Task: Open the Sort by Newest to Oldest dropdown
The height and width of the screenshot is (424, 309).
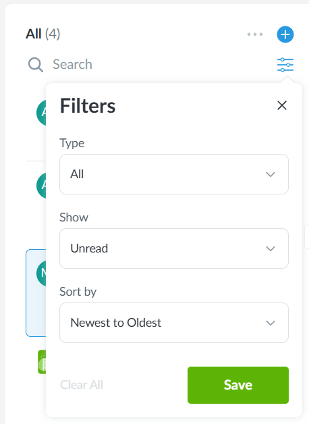Action: 174,323
